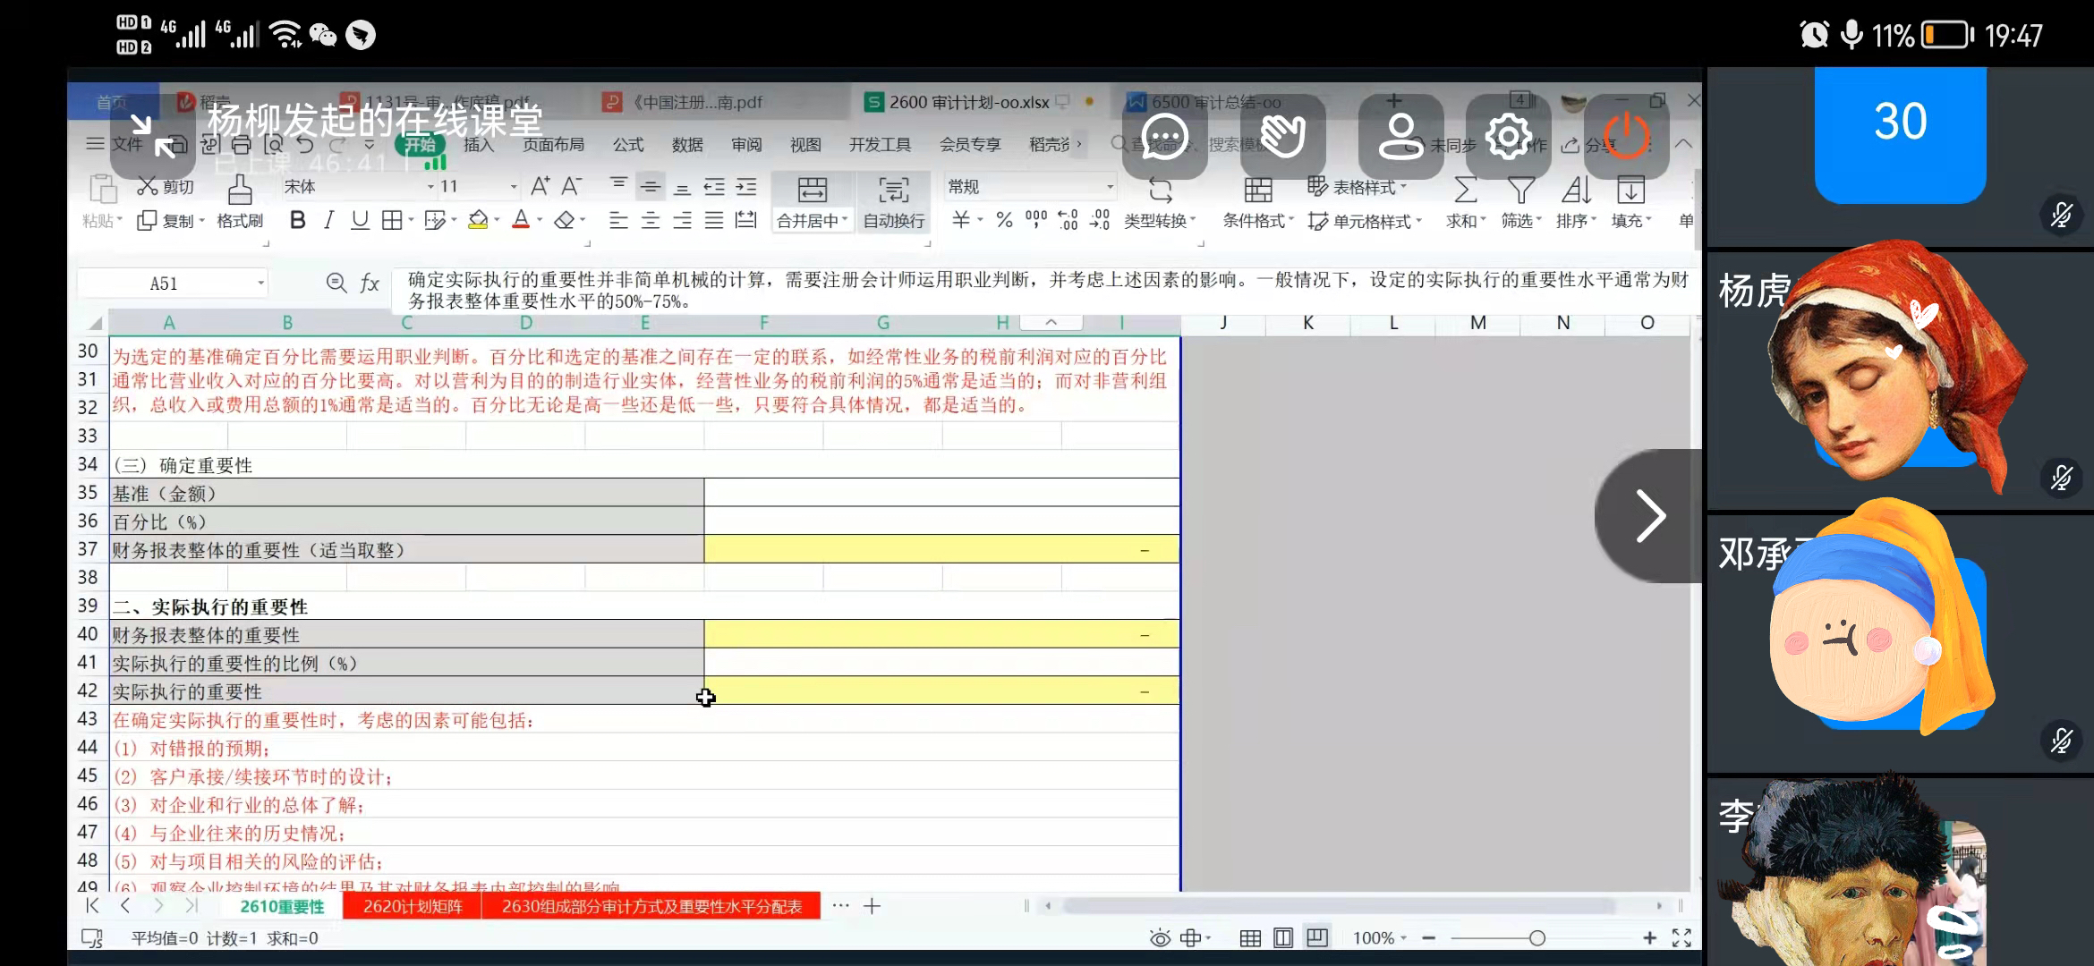Click the thousands separator icon
2094x966 pixels.
(x=1036, y=220)
